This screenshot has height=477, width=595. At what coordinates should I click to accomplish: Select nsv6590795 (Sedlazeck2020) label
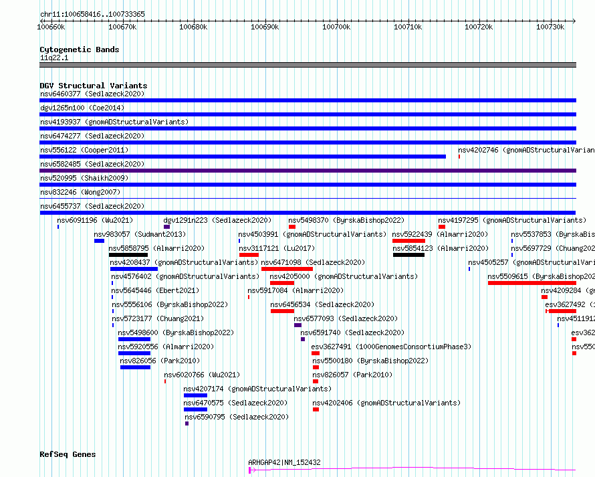click(x=237, y=417)
